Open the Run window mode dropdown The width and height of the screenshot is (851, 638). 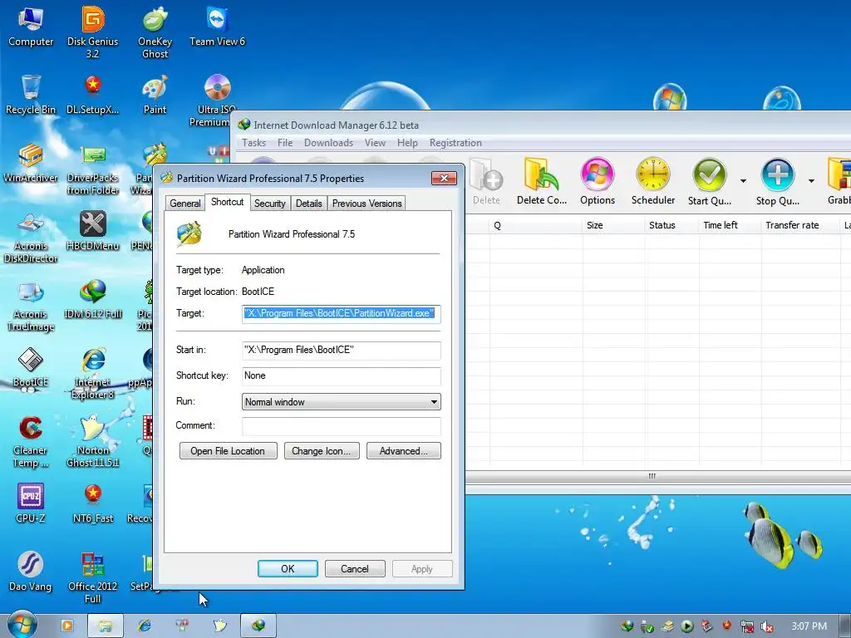click(341, 402)
